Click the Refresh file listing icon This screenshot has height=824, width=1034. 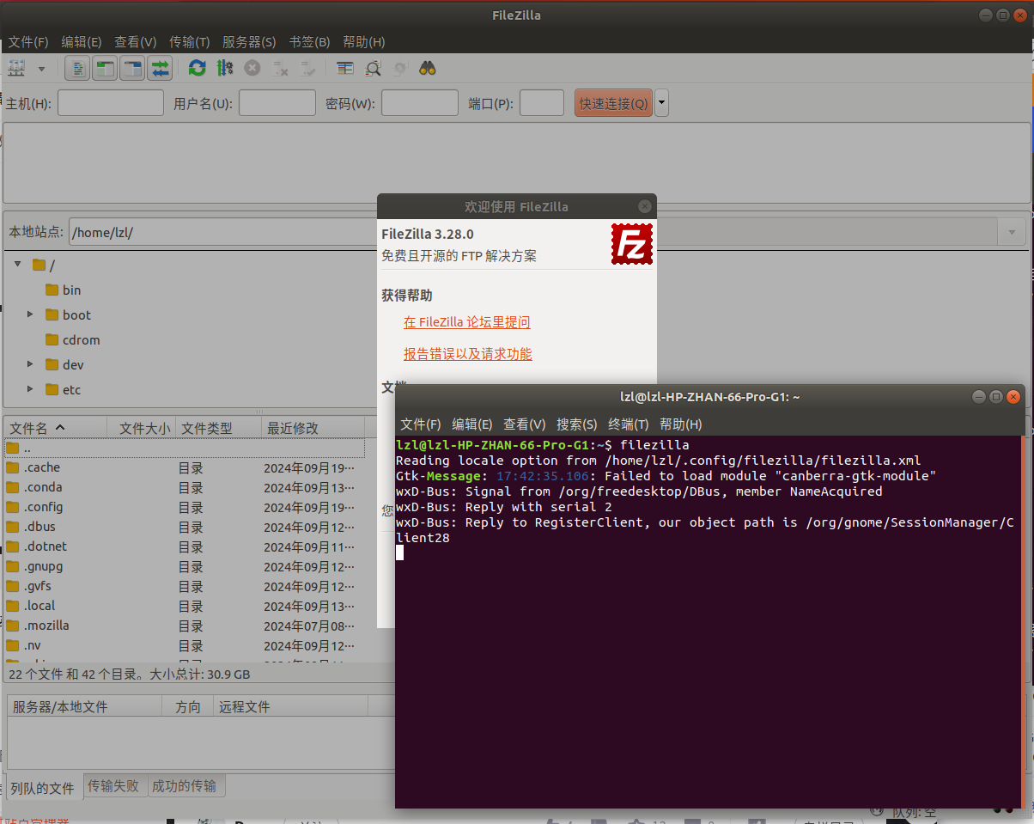197,68
